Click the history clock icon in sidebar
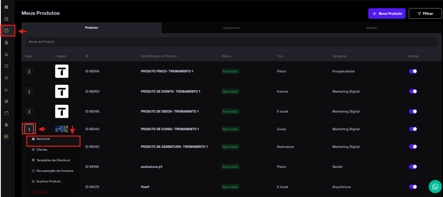Image resolution: width=443 pixels, height=197 pixels. [x=7, y=78]
